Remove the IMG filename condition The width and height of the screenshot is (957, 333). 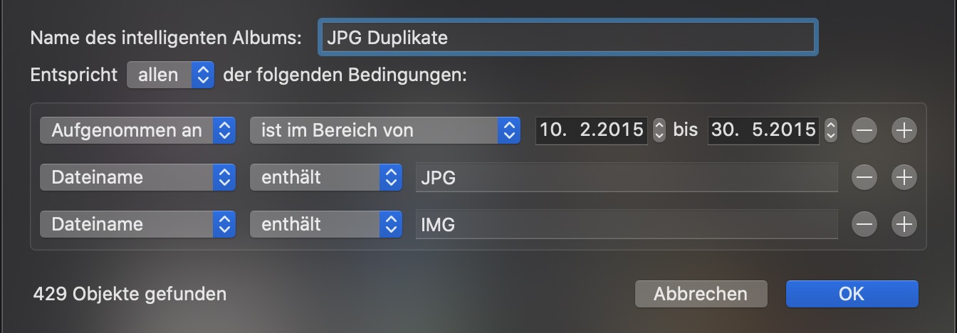864,224
